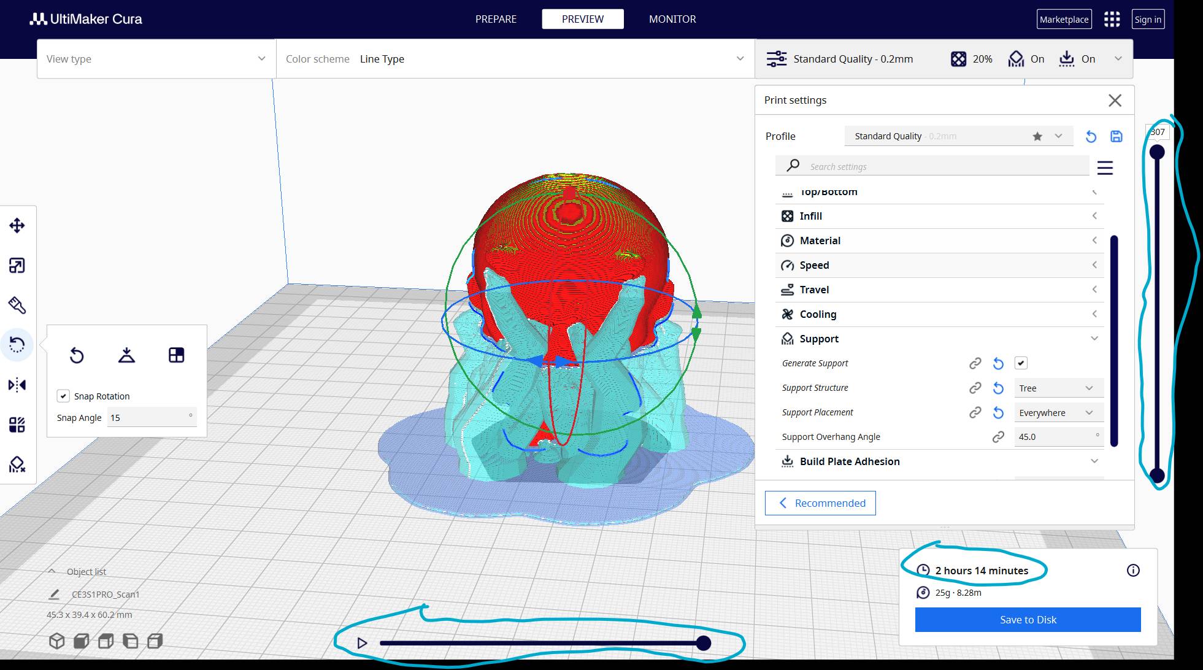Select the Move tool in left toolbar

pos(17,226)
